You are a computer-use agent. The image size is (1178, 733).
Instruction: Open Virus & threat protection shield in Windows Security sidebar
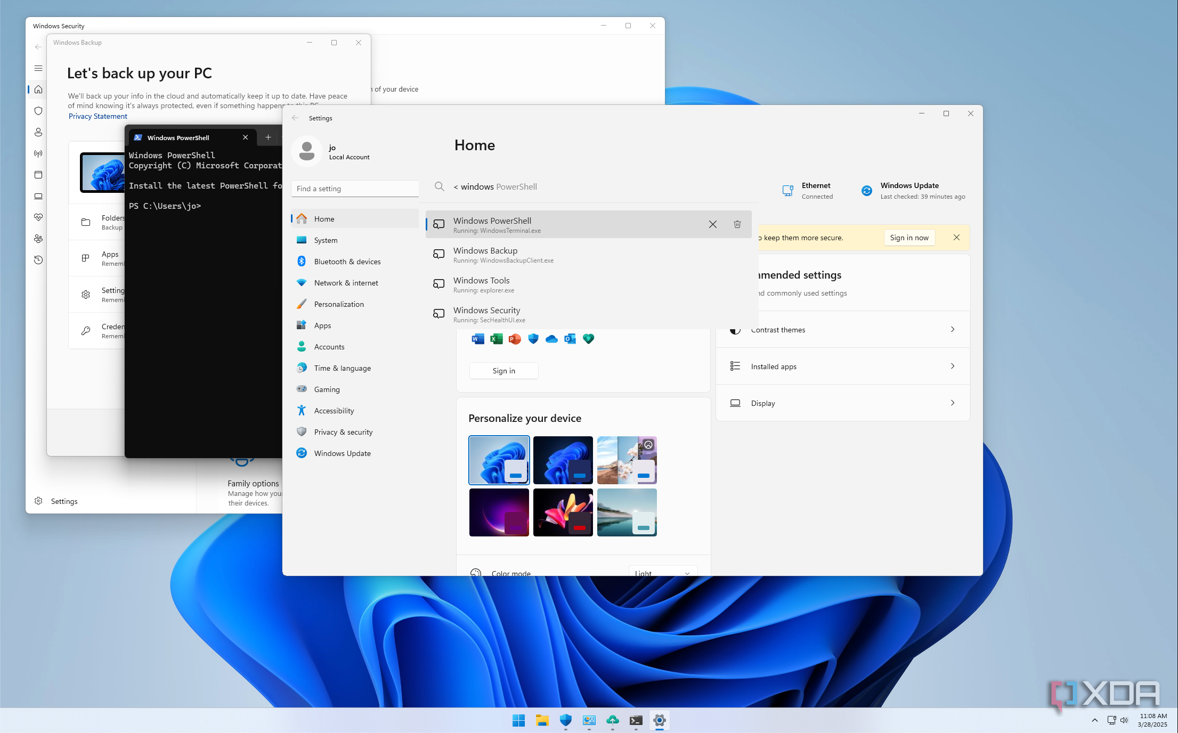[x=38, y=111]
